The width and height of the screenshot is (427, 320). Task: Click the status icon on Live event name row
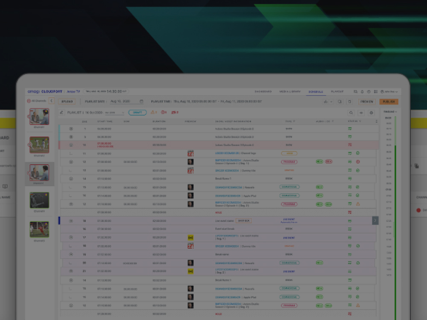tap(350, 221)
